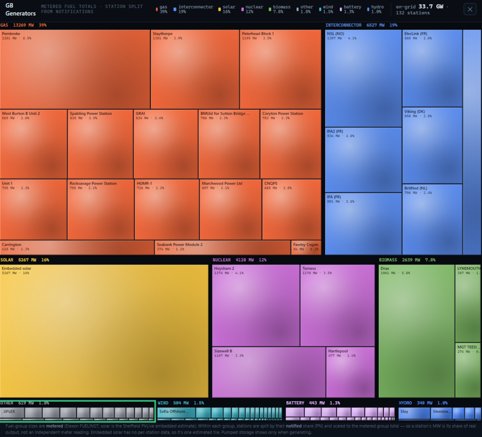Click the GRAI gas tile
This screenshot has width=482, height=437.
166,144
